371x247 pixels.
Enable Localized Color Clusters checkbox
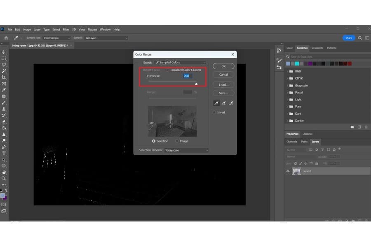click(167, 70)
